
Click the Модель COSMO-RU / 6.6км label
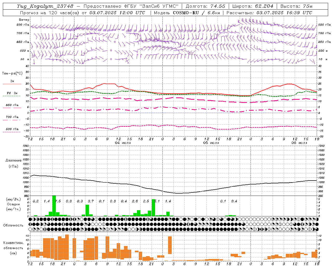point(187,13)
